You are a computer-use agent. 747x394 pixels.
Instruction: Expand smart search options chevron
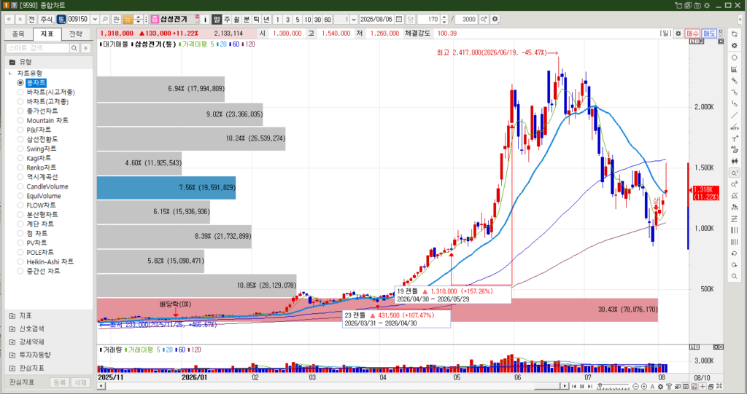tap(86, 48)
